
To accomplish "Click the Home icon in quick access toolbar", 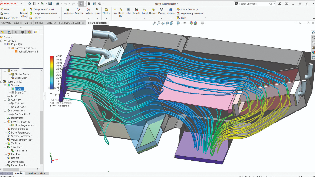I will [x=29, y=3].
